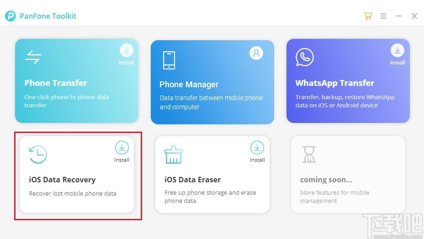Click the WhatsApp Transfer install download icon

[x=397, y=50]
